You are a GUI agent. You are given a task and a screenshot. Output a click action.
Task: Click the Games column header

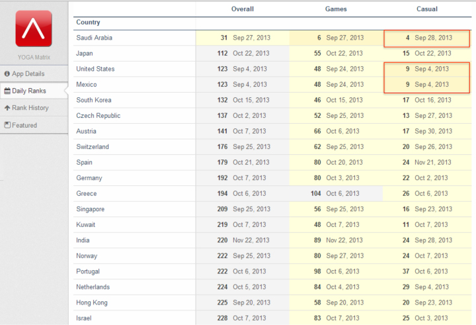coord(336,9)
